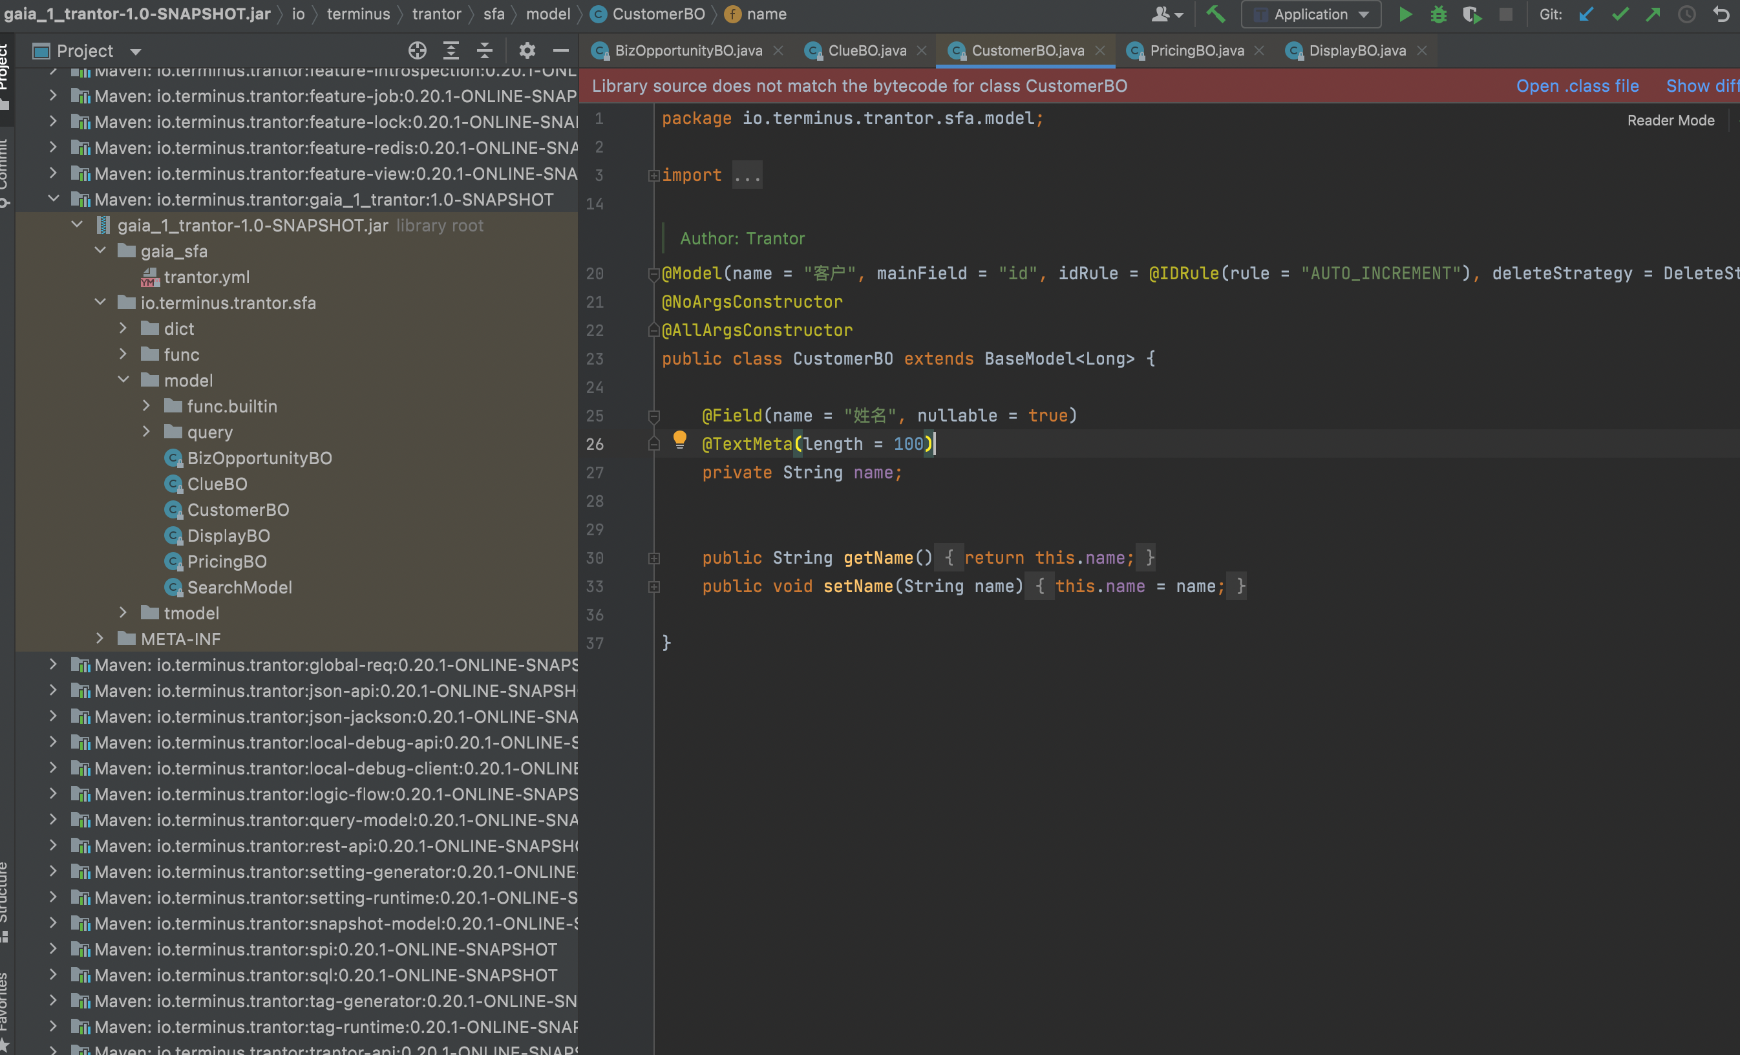
Task: Expand Maven json-jackson library node
Action: (53, 716)
